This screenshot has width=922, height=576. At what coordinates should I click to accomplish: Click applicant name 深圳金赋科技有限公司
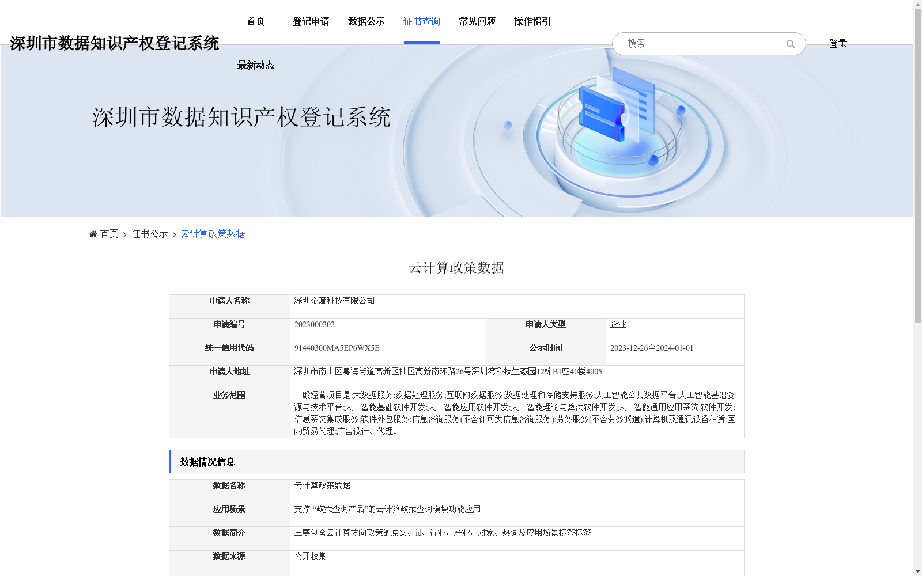[x=334, y=301]
